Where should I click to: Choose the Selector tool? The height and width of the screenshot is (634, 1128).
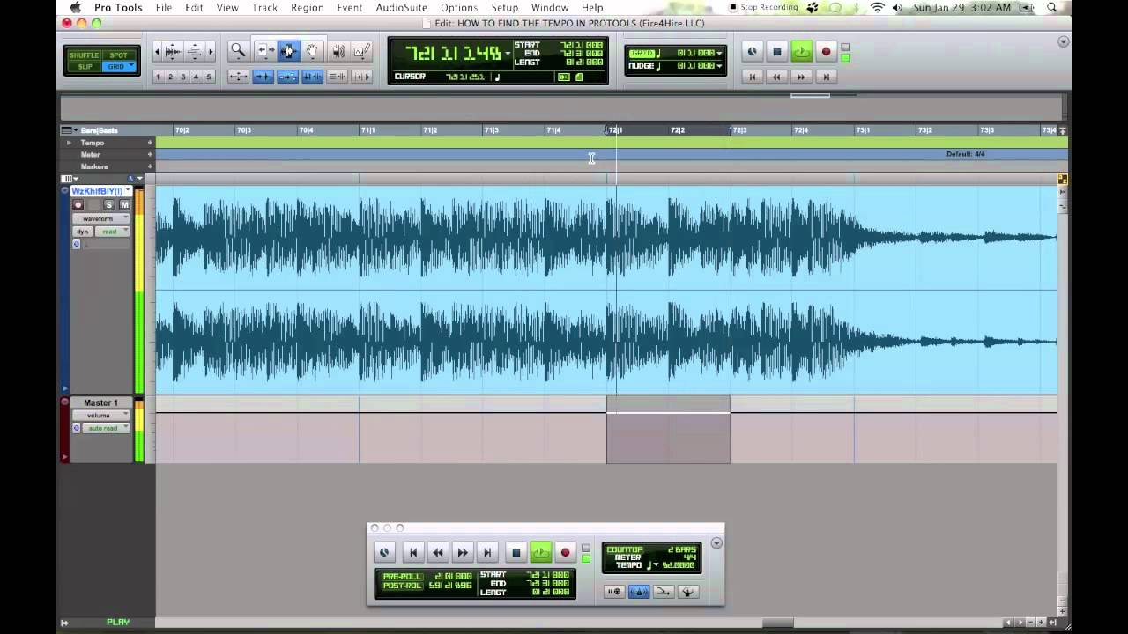pos(288,52)
